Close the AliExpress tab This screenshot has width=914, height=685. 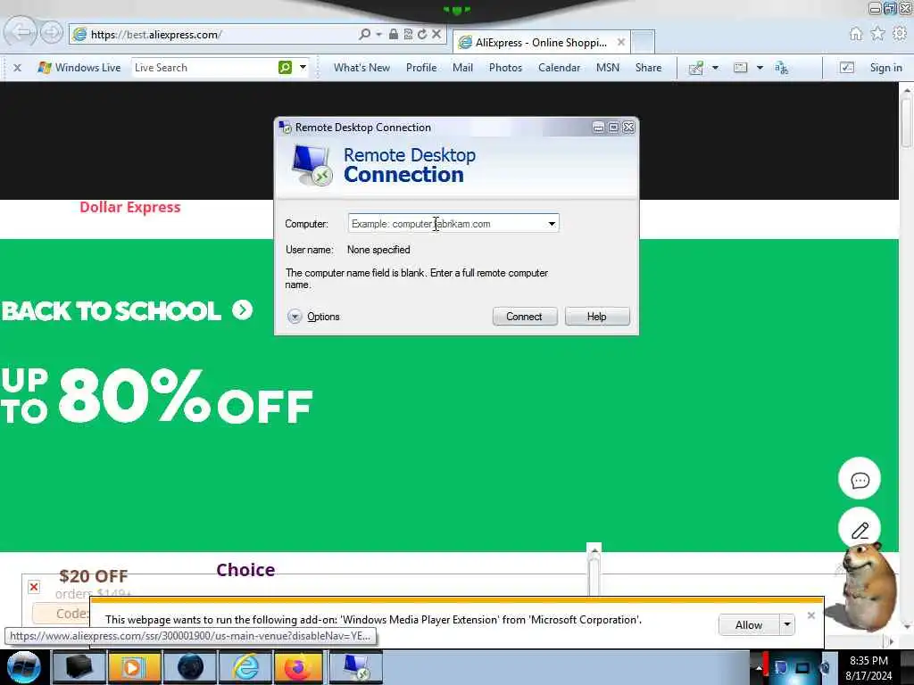[x=621, y=42]
